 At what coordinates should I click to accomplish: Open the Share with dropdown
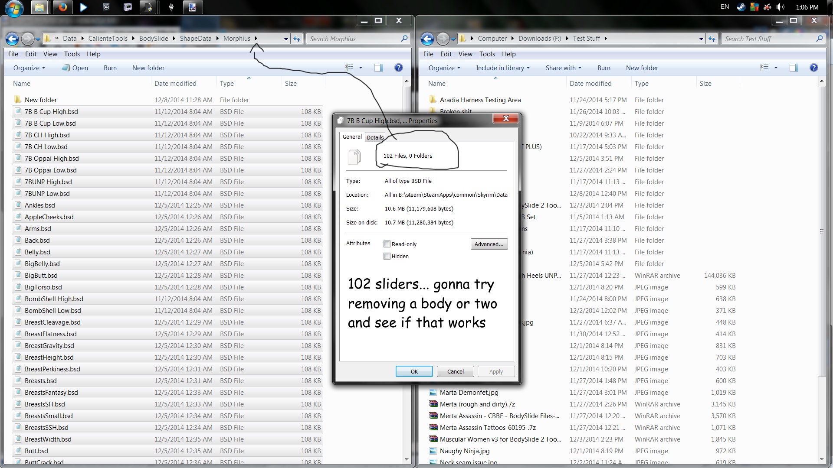(x=563, y=68)
